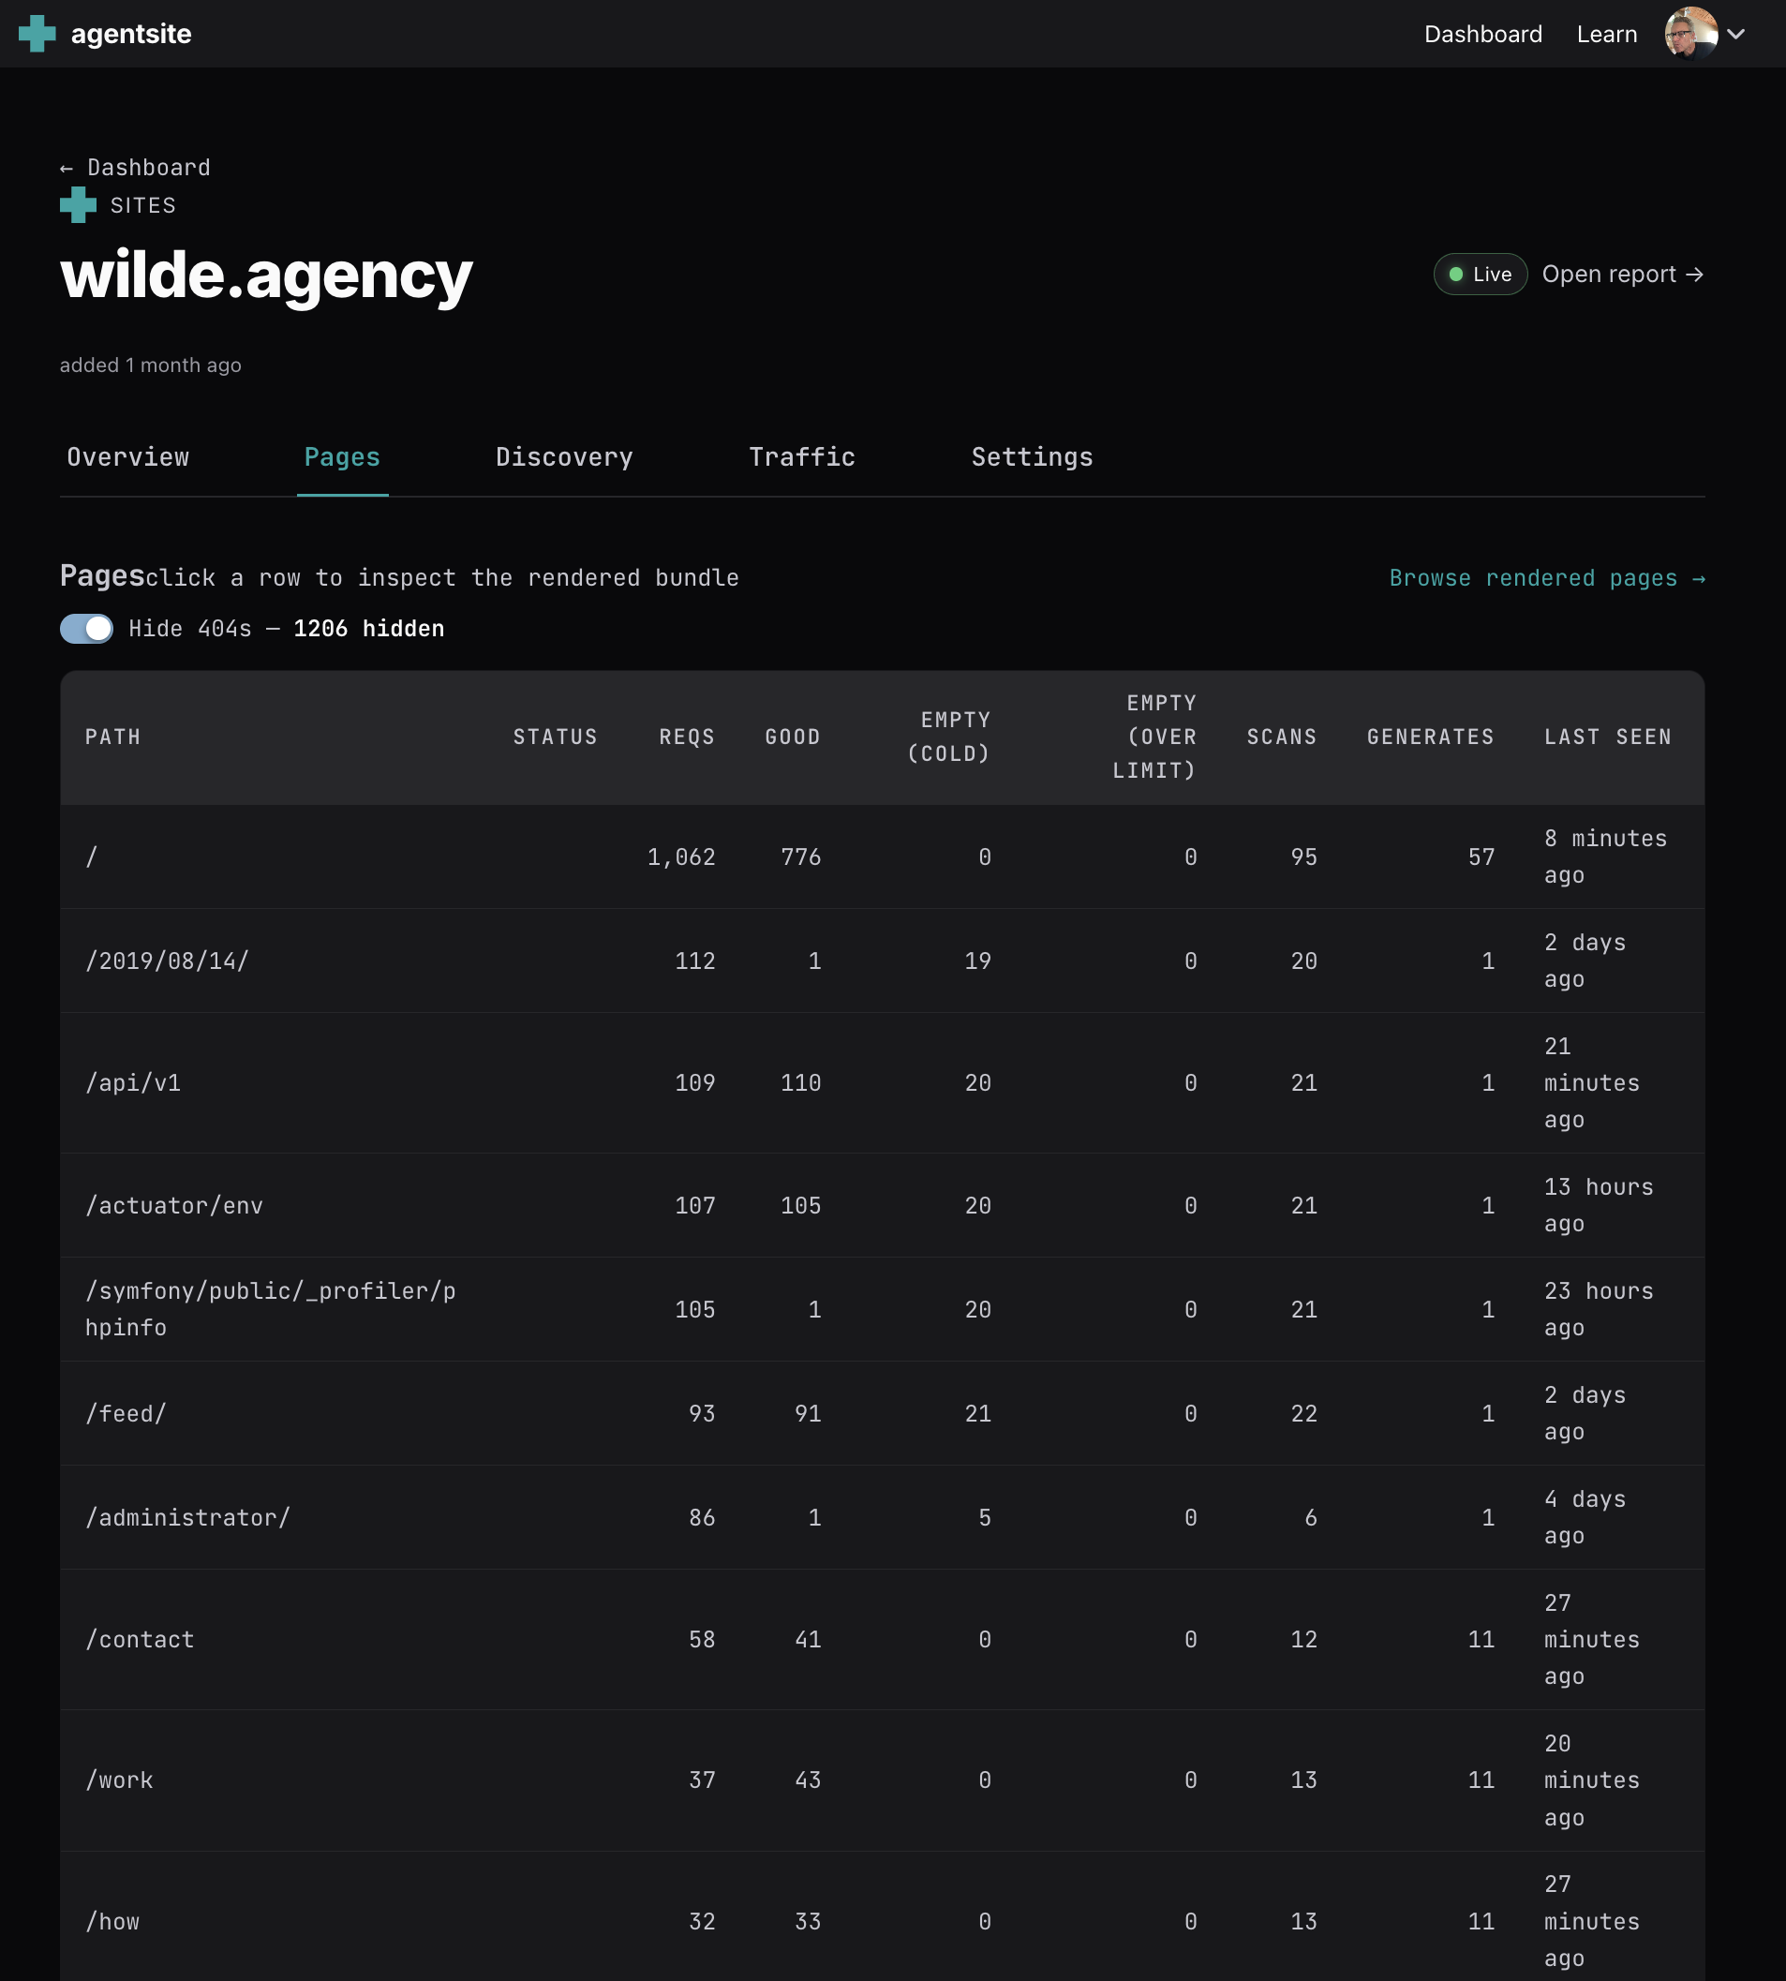Switch to the Overview tab
The image size is (1786, 1981).
pyautogui.click(x=128, y=457)
